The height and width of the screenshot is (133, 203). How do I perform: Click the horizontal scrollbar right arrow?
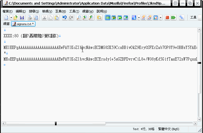pos(195,123)
